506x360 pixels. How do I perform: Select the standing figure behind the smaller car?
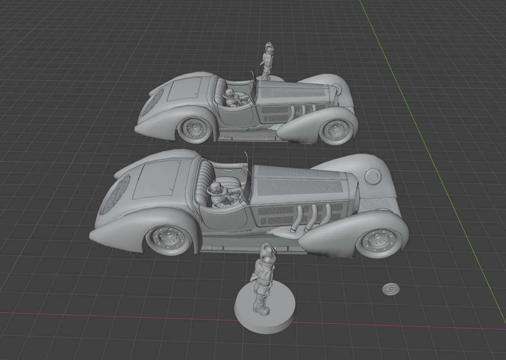tap(268, 61)
